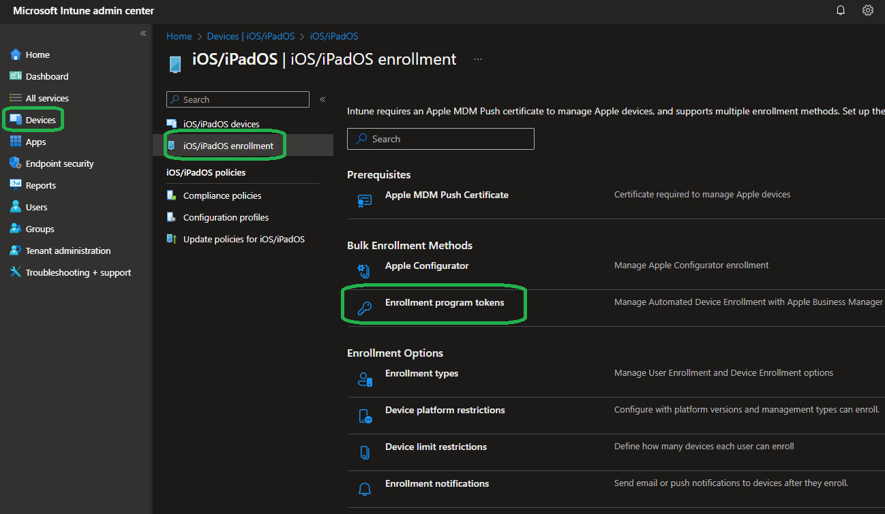
Task: Collapse the iOS/iPadOS resource menu
Action: click(x=322, y=99)
